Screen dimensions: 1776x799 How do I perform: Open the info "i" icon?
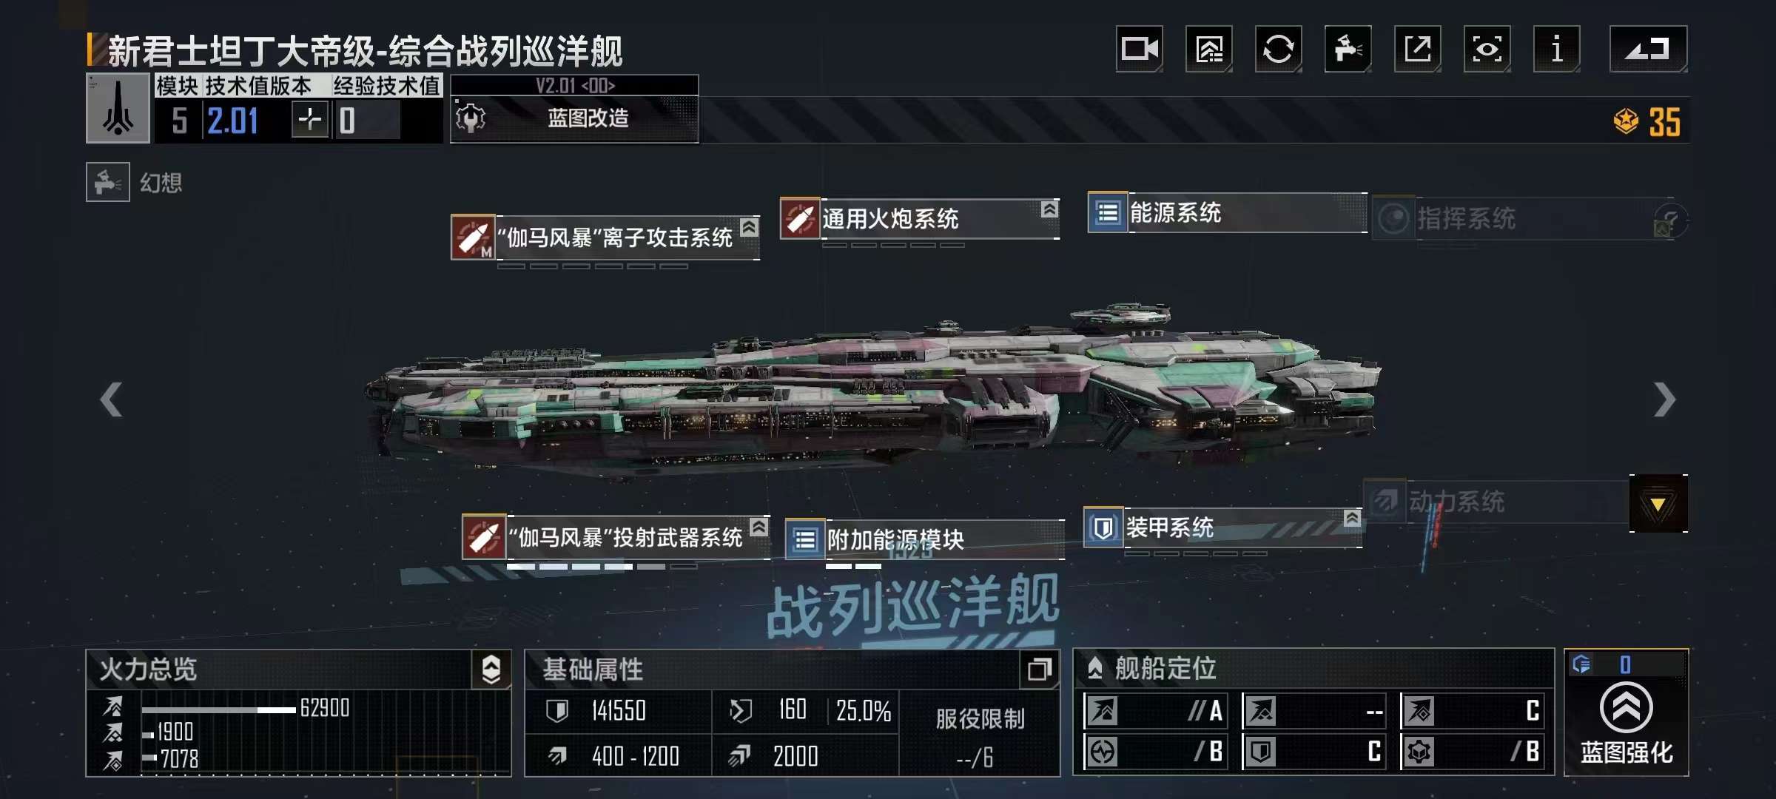coord(1556,49)
